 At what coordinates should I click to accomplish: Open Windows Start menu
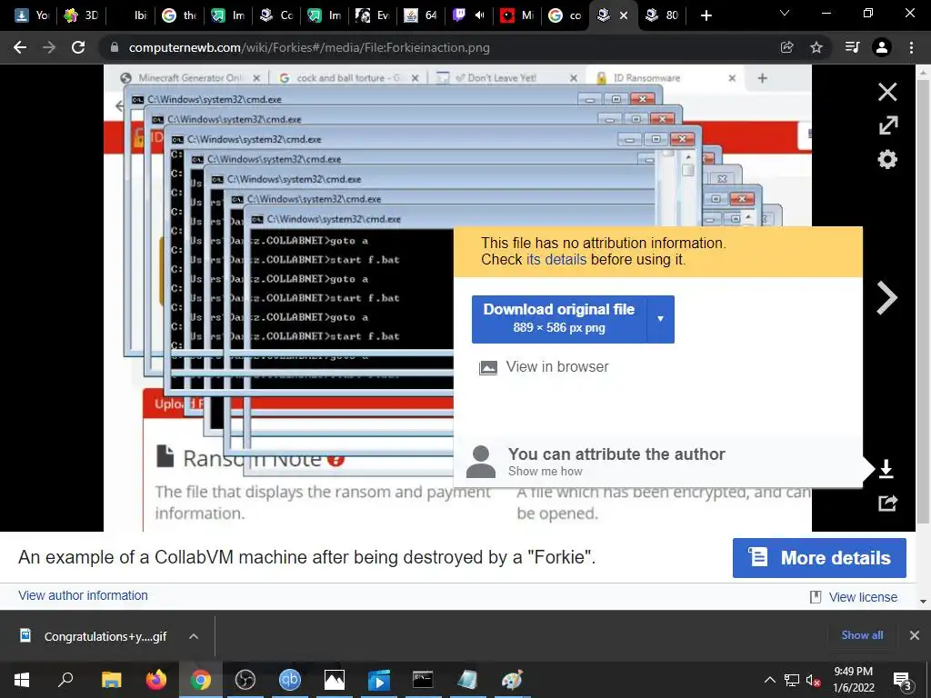22,680
